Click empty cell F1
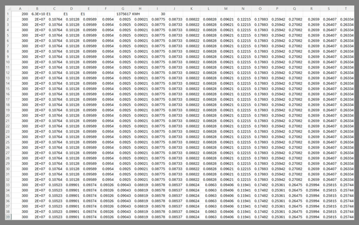 pyautogui.click(x=106, y=14)
